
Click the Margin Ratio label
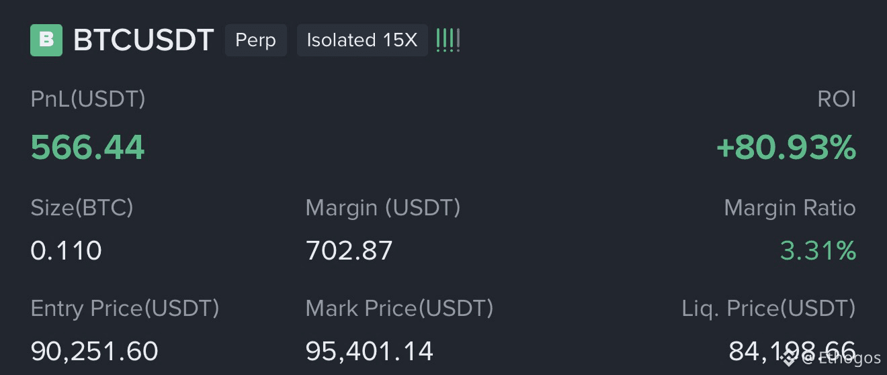[790, 208]
